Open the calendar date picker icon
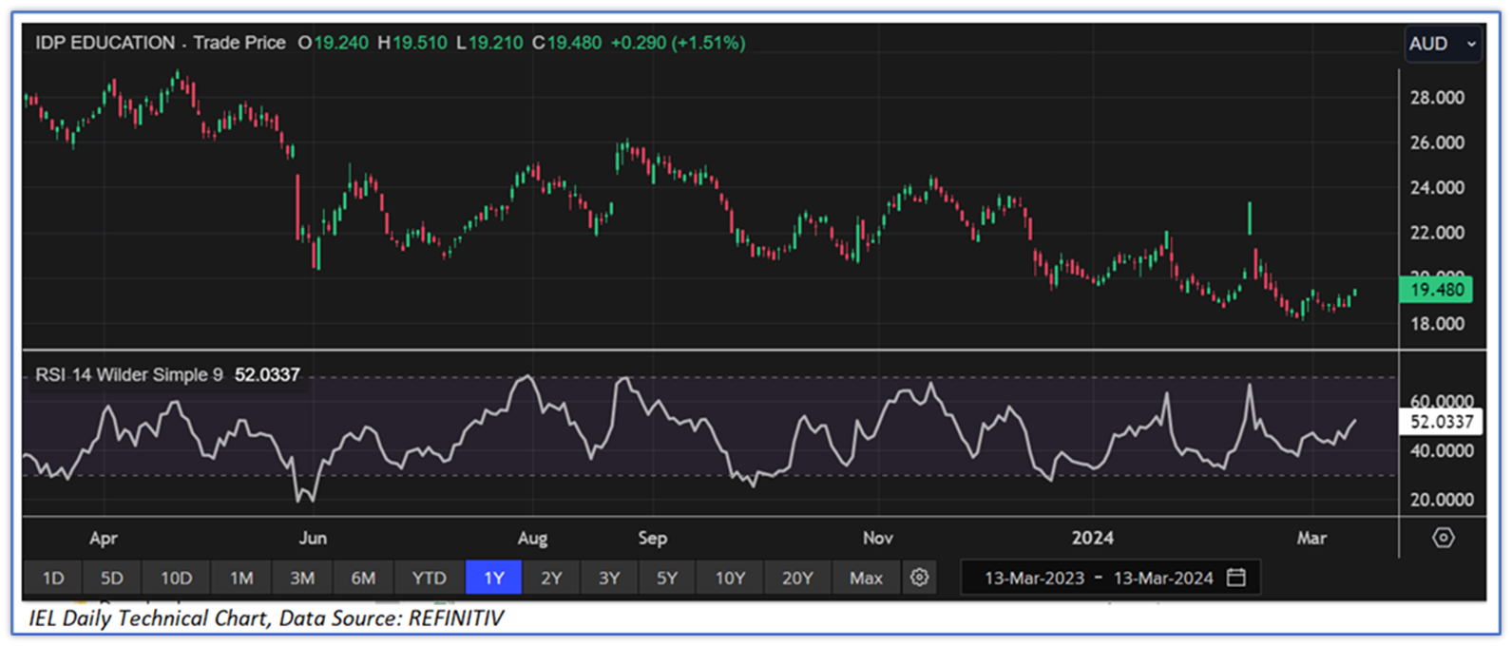The height and width of the screenshot is (646, 1512). point(1236,578)
